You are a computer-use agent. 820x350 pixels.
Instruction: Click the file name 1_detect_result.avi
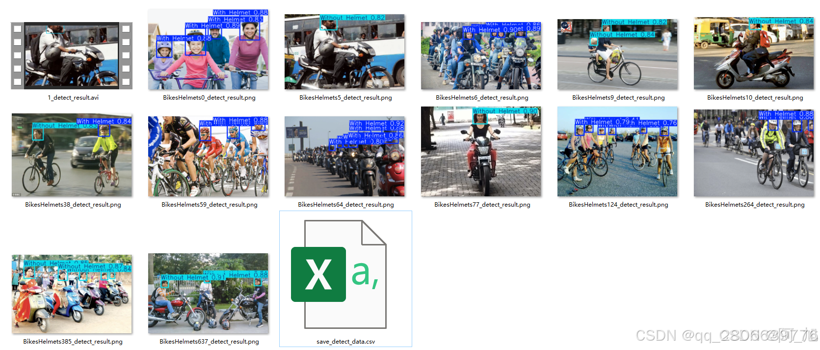(73, 98)
